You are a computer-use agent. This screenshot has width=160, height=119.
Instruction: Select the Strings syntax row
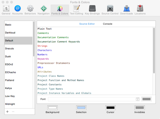pos(95,46)
